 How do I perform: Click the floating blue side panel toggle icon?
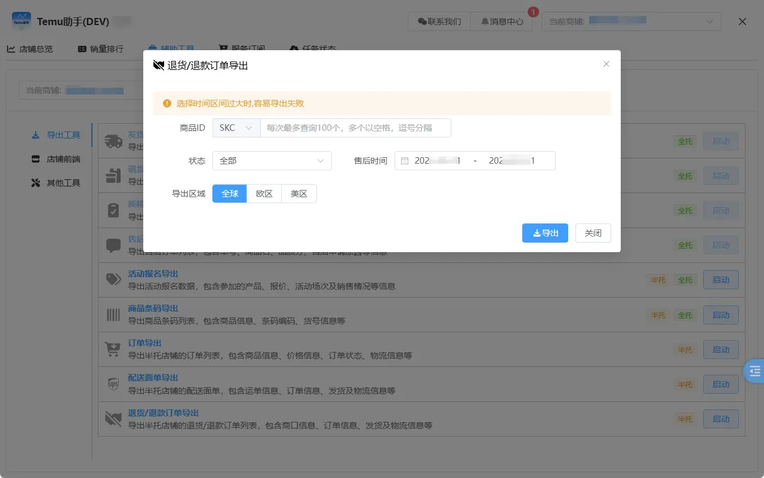point(754,371)
